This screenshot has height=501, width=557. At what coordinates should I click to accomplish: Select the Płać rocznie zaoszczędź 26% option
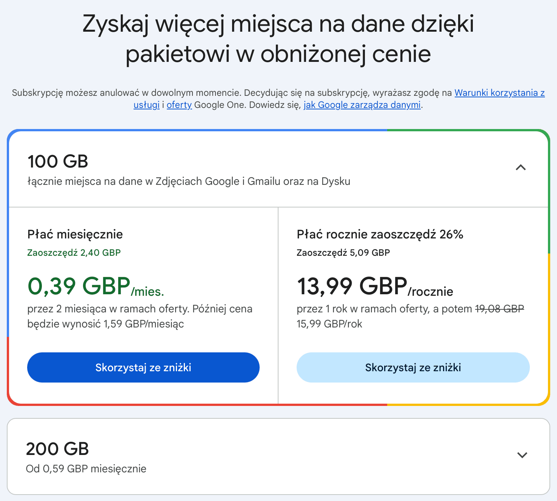pyautogui.click(x=380, y=234)
